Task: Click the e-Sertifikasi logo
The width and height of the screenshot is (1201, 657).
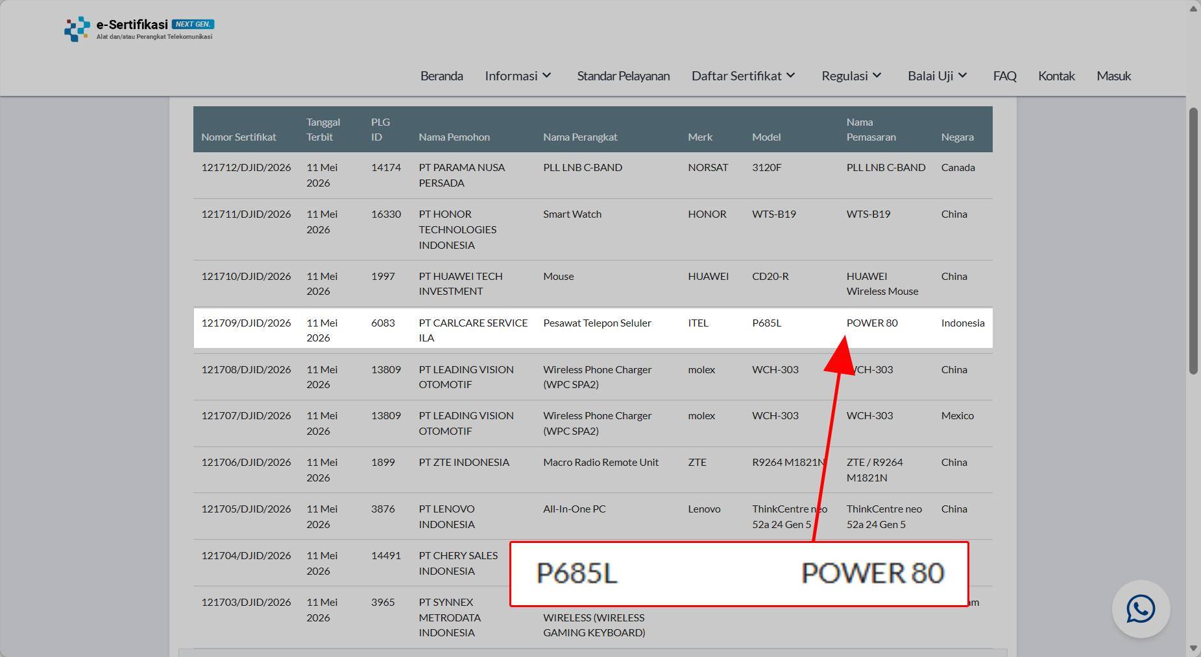Action: click(139, 29)
